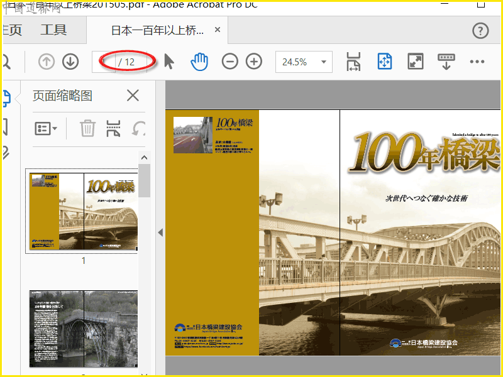503x377 pixels.
Task: Activate the Hand pan tool
Action: pyautogui.click(x=199, y=62)
